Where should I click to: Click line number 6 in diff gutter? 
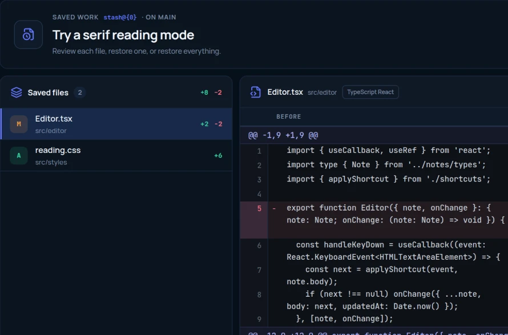point(259,245)
